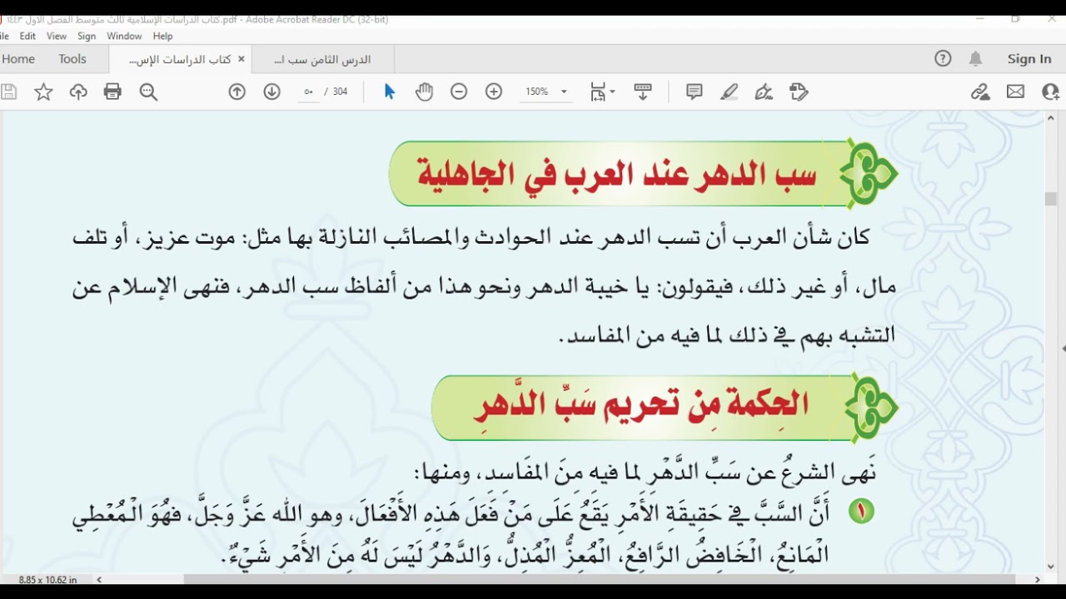
Task: Click the upload to cloud icon
Action: click(x=78, y=92)
